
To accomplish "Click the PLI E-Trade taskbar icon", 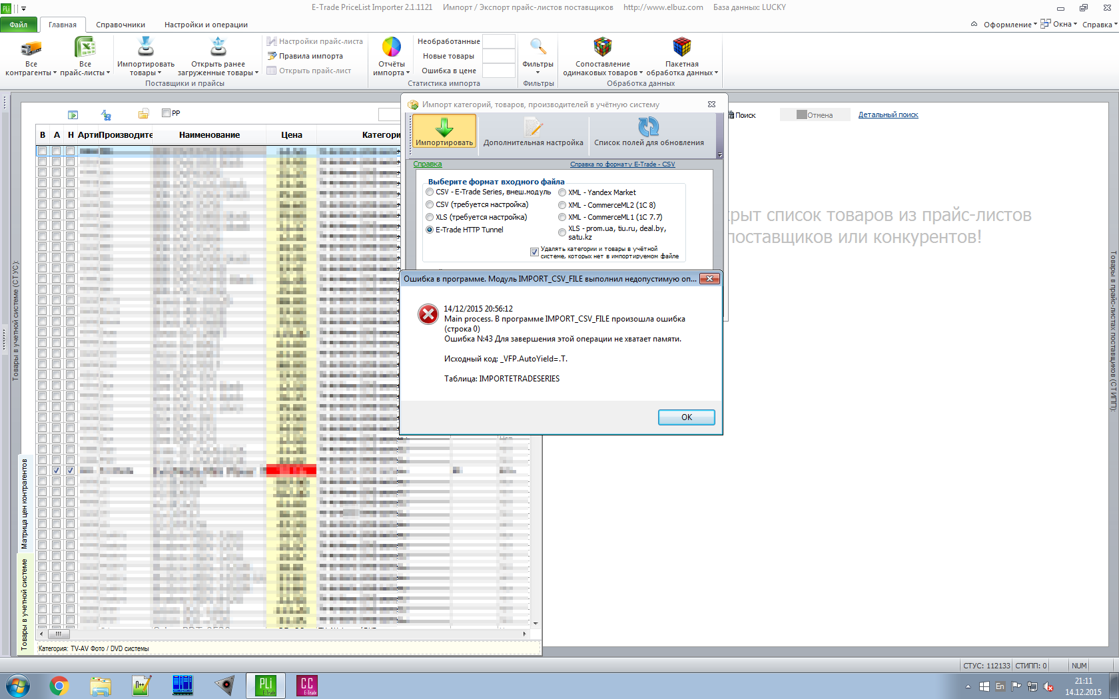I will pos(266,686).
